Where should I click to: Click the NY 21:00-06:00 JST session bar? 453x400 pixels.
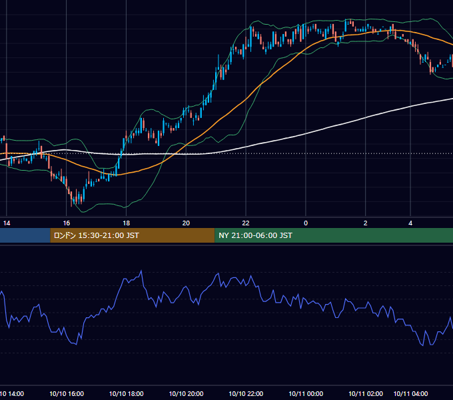[334, 235]
